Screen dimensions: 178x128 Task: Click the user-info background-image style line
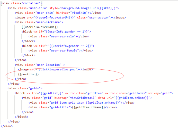(x=63, y=8)
